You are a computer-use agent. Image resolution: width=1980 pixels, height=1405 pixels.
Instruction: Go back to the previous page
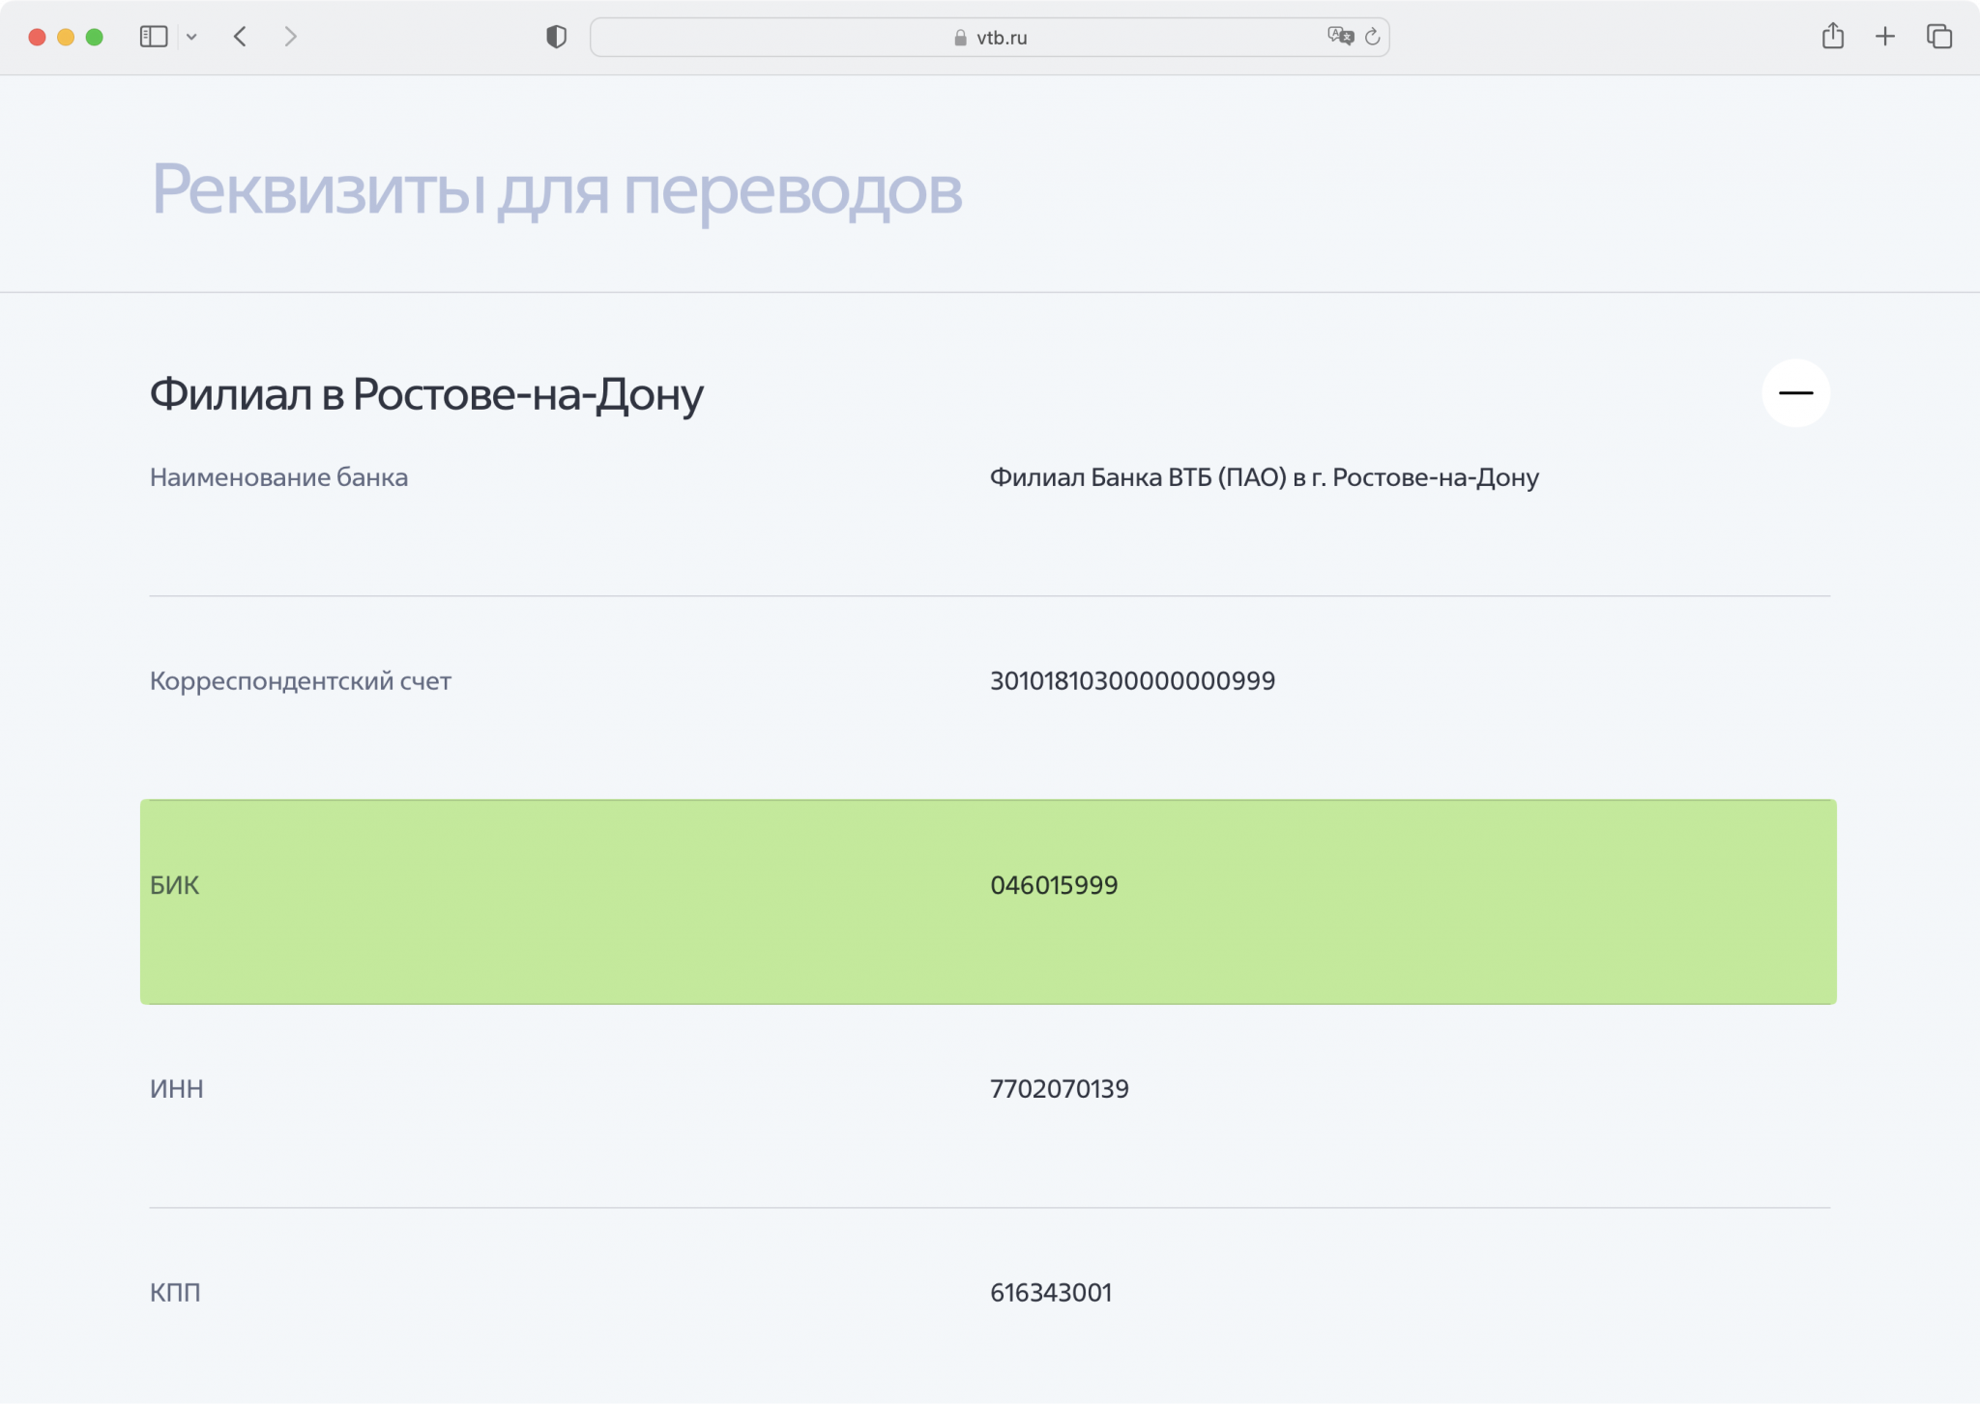point(241,37)
